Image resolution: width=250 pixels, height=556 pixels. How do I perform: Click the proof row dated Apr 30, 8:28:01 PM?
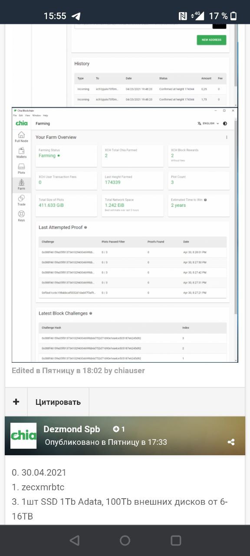(133, 252)
